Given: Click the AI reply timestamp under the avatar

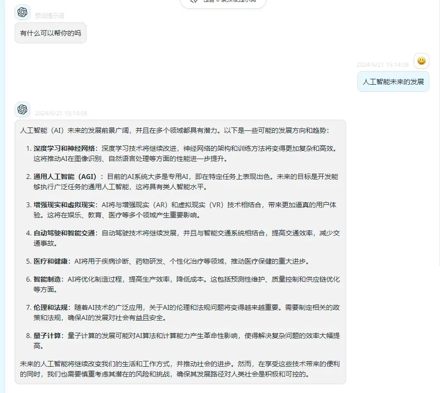Looking at the screenshot, I should [x=61, y=113].
